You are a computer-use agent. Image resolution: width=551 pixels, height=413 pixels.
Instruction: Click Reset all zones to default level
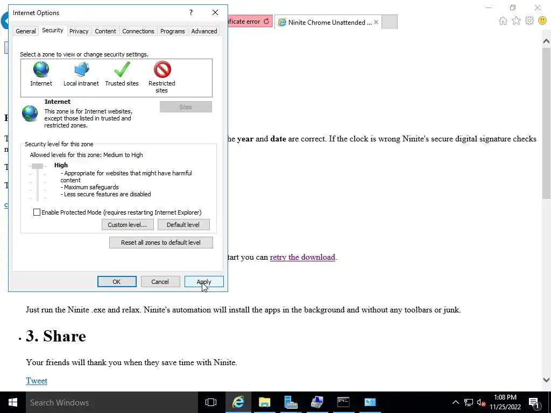[161, 243]
